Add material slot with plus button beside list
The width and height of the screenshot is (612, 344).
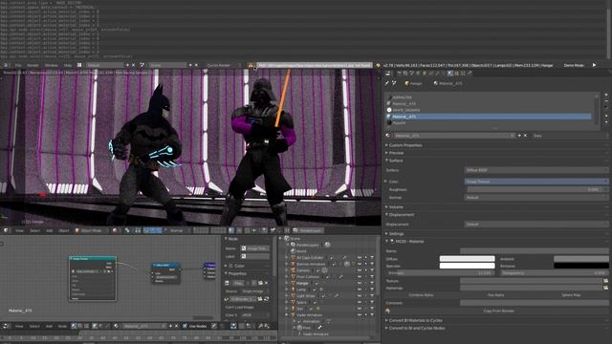(x=606, y=95)
